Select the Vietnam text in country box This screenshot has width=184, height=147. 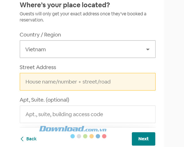pos(36,49)
